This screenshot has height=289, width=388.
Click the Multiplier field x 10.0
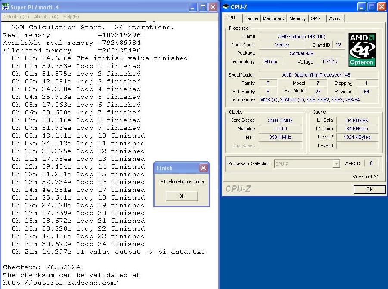point(280,129)
